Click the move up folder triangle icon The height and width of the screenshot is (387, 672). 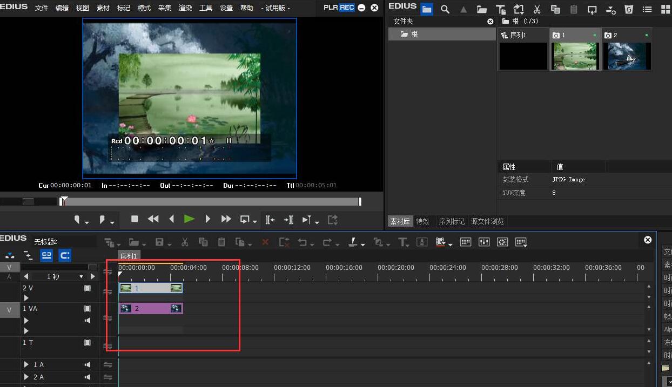pos(463,9)
